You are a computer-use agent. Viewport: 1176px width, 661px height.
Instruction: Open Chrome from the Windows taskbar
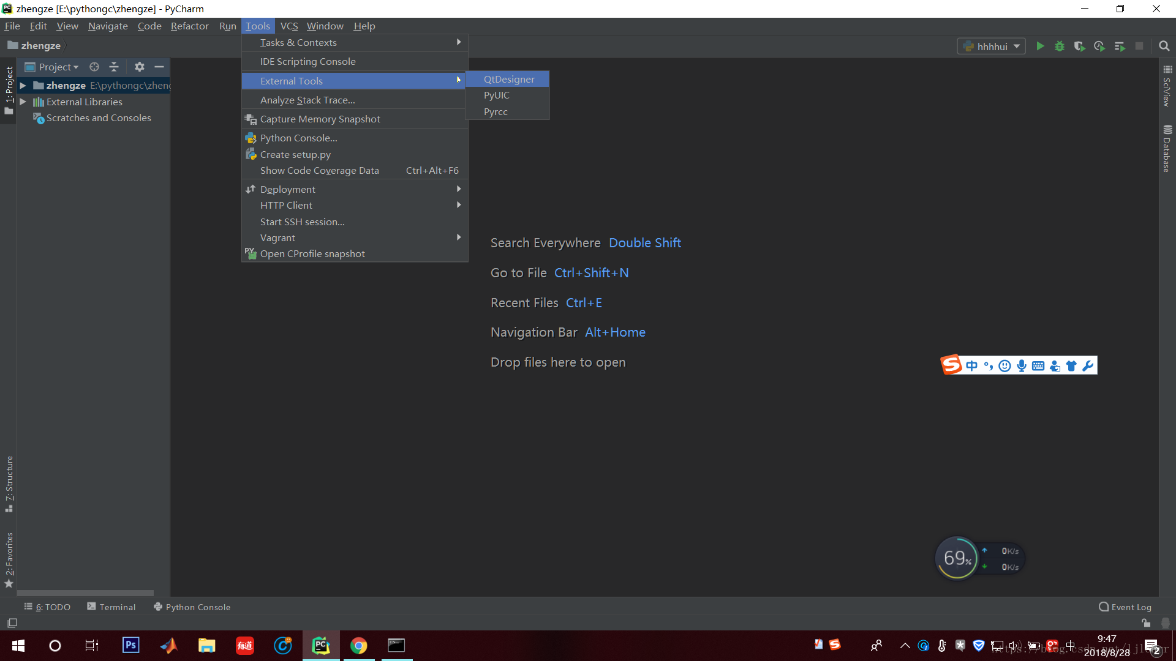coord(359,646)
